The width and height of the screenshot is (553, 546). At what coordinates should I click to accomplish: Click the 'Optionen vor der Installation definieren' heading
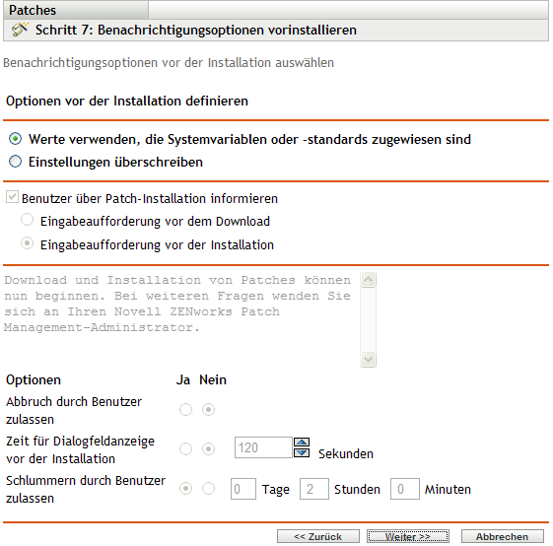pyautogui.click(x=127, y=101)
